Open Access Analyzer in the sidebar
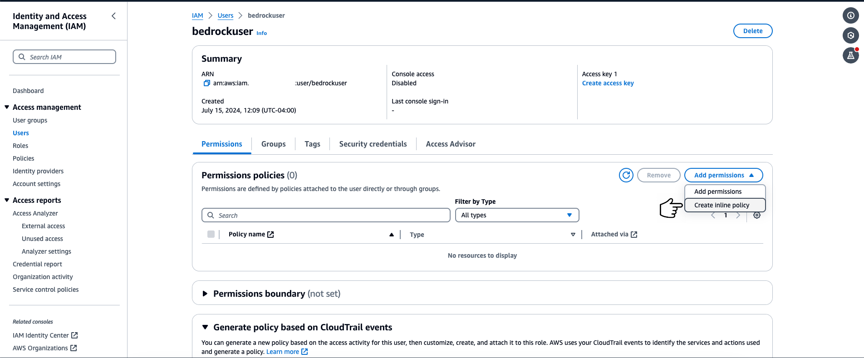864x358 pixels. 35,213
